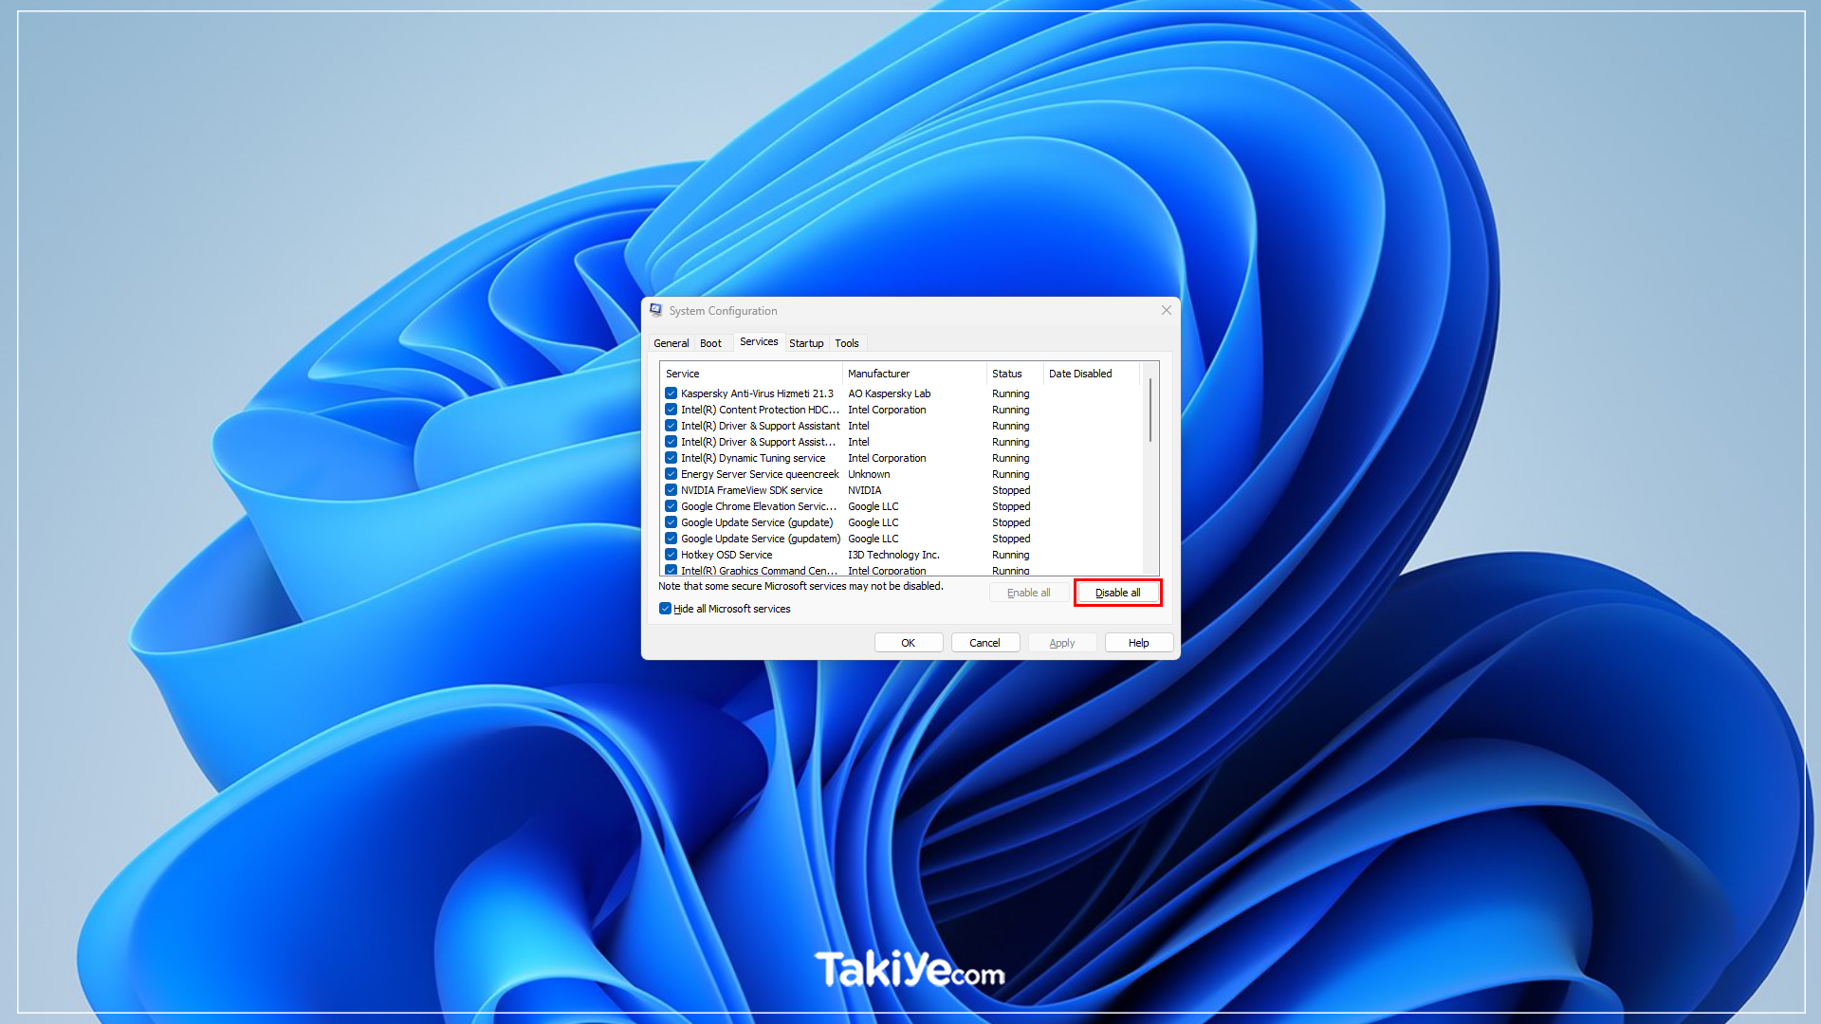Sort by the Date Disabled column header
Screen dimensions: 1821x1024
coord(1092,374)
